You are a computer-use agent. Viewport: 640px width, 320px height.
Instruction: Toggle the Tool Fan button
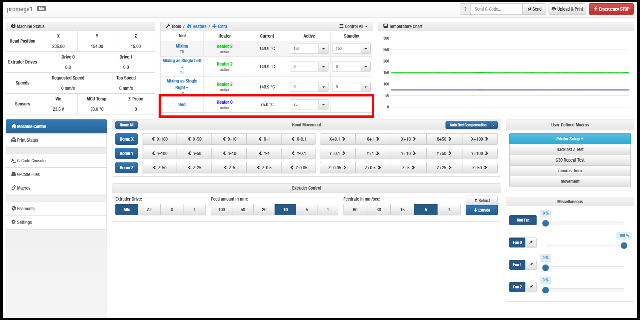[523, 220]
